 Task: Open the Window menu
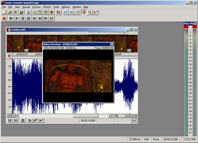click(76, 7)
